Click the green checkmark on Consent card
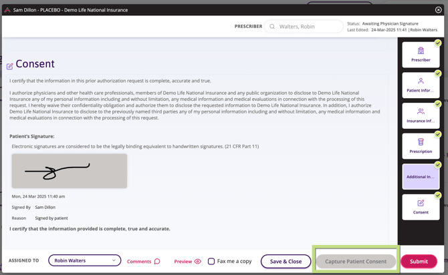The width and height of the screenshot is (448, 275). click(438, 196)
